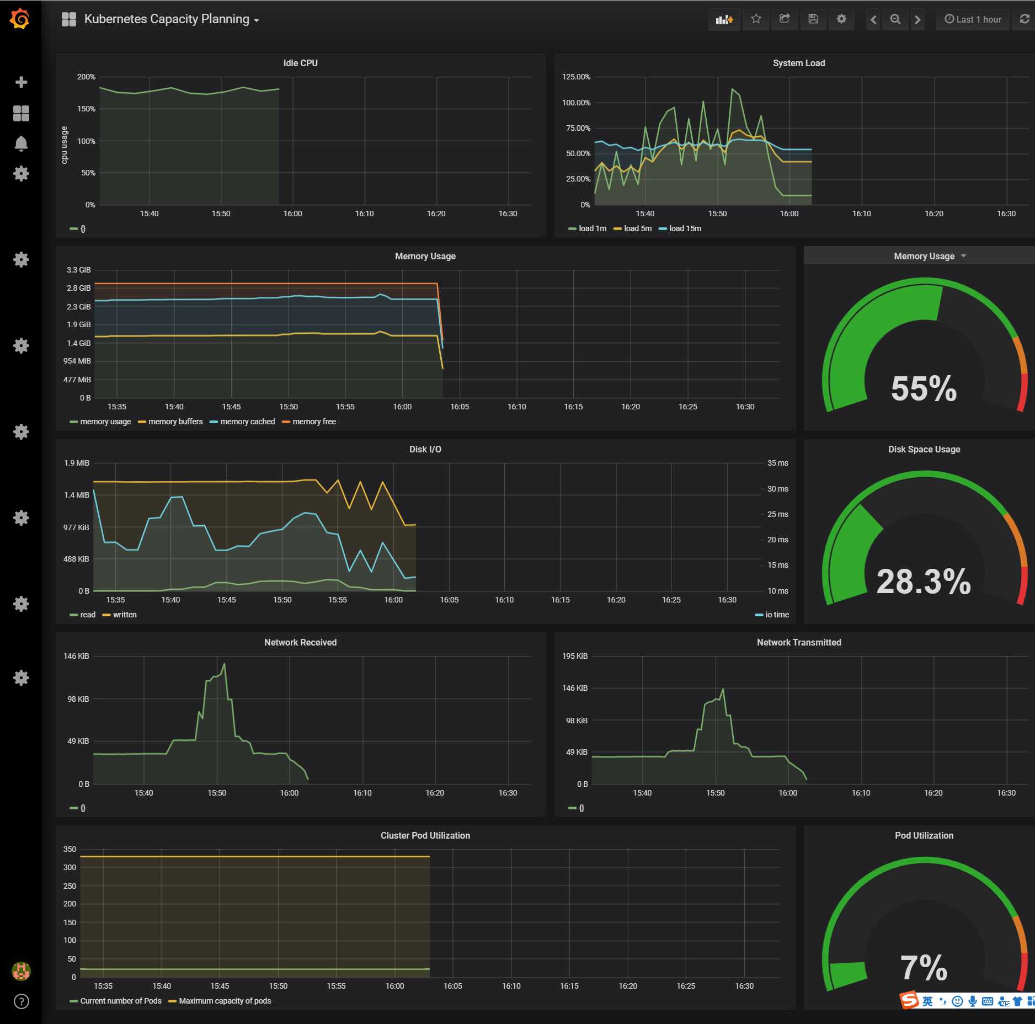The height and width of the screenshot is (1024, 1035).
Task: Open the System Load panel title menu
Action: [x=798, y=63]
